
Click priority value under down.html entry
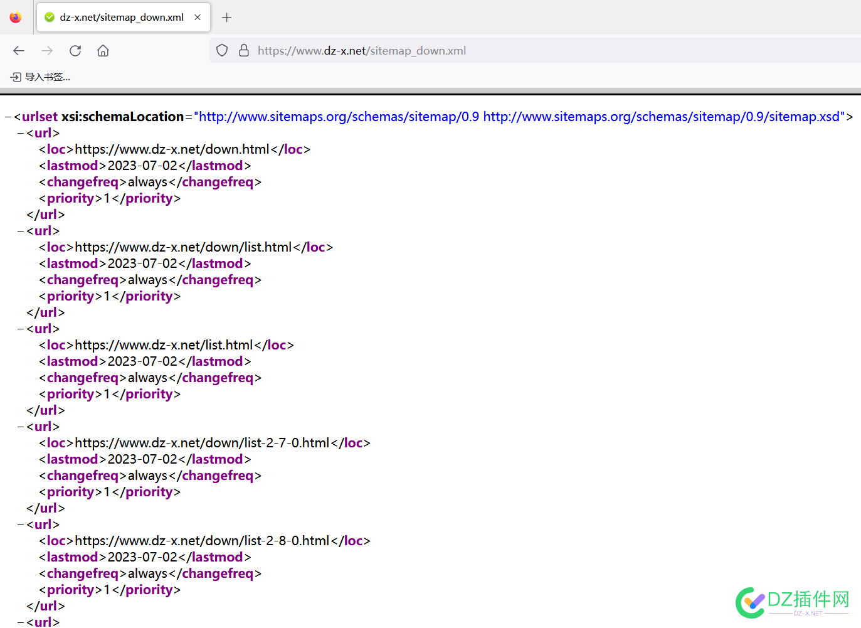[107, 198]
